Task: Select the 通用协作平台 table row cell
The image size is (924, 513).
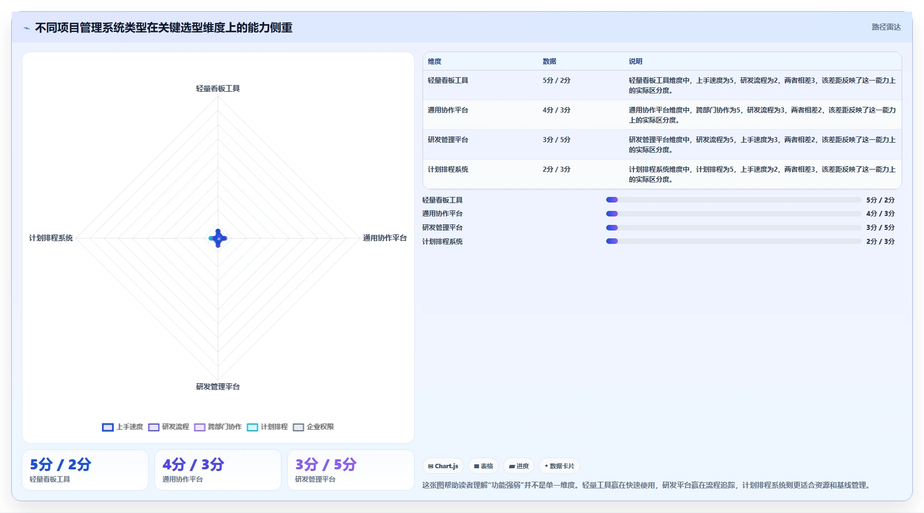Action: [448, 110]
